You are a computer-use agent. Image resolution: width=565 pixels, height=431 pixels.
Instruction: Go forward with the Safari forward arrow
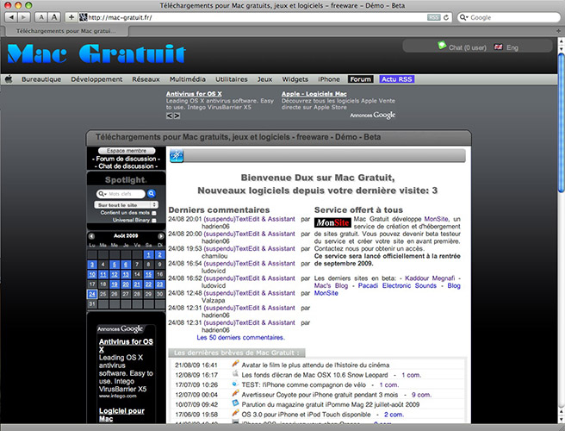[x=23, y=17]
